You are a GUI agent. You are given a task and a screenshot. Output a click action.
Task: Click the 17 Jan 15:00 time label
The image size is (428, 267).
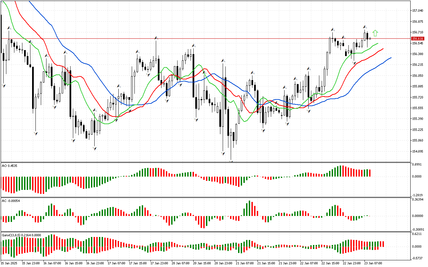(138, 263)
